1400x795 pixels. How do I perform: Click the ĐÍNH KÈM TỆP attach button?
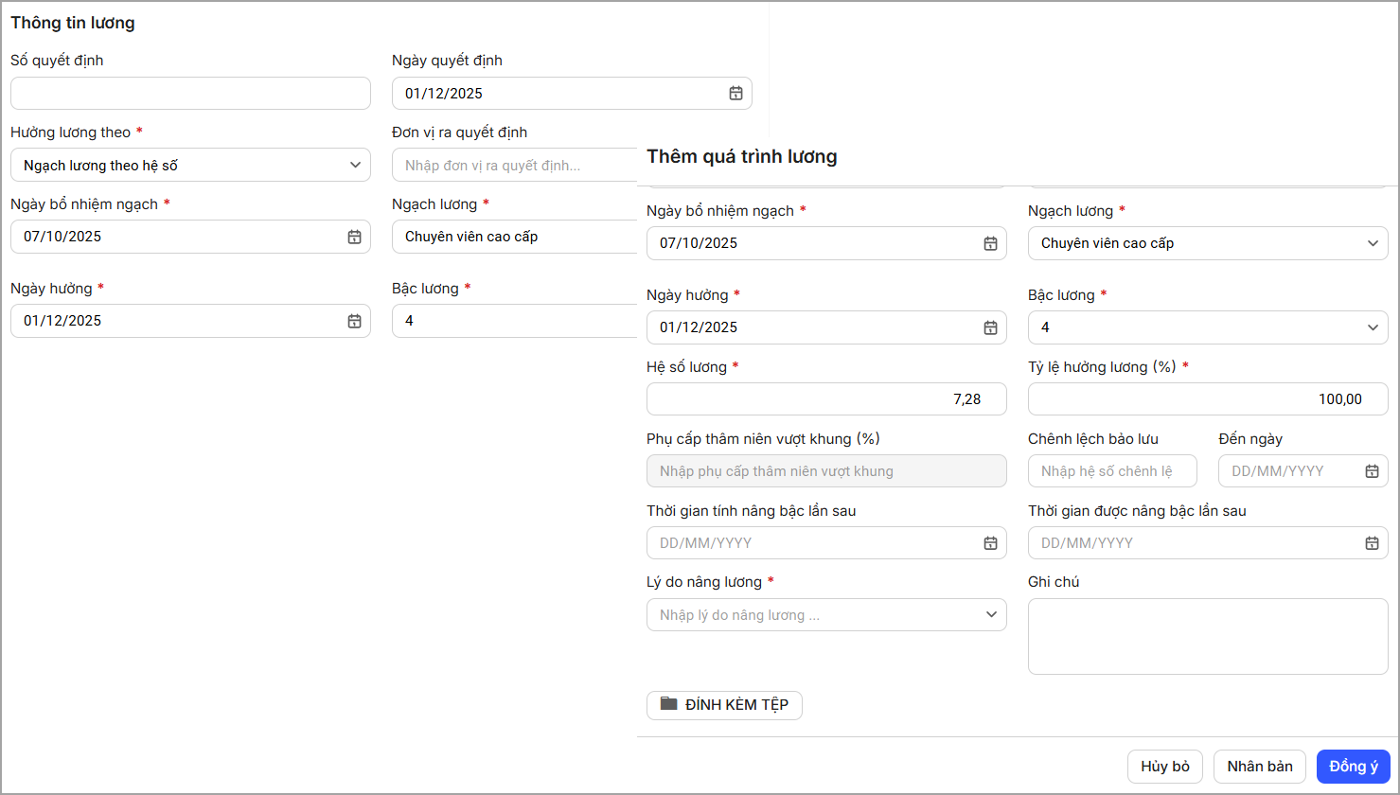[x=724, y=705]
